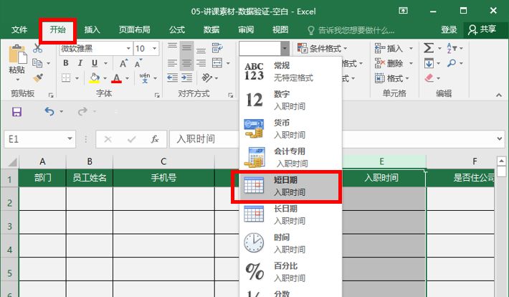Click the Save icon in quick access

coord(17,112)
